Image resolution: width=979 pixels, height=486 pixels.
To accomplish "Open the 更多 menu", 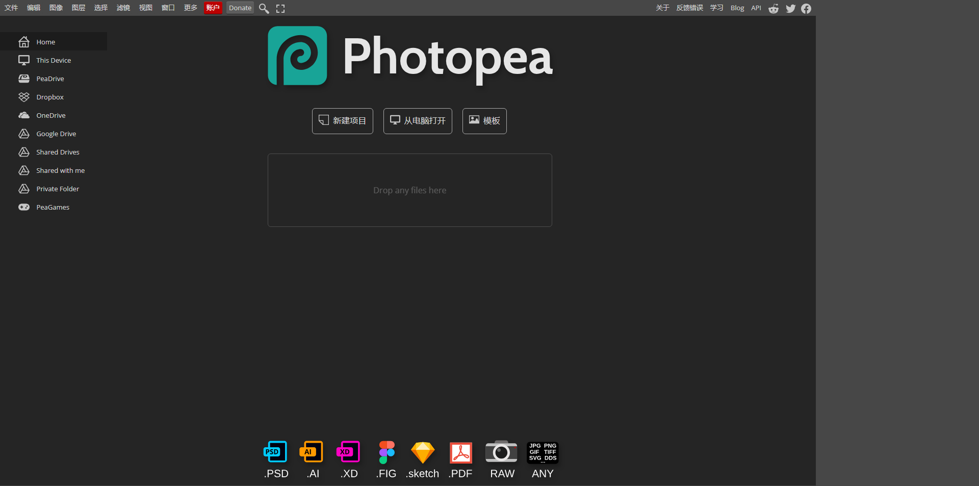I will click(191, 8).
